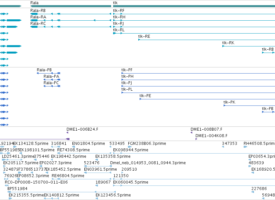The height and width of the screenshot is (200, 275).
Task: Choose EST EP02027.3prime
Action: 56,163
